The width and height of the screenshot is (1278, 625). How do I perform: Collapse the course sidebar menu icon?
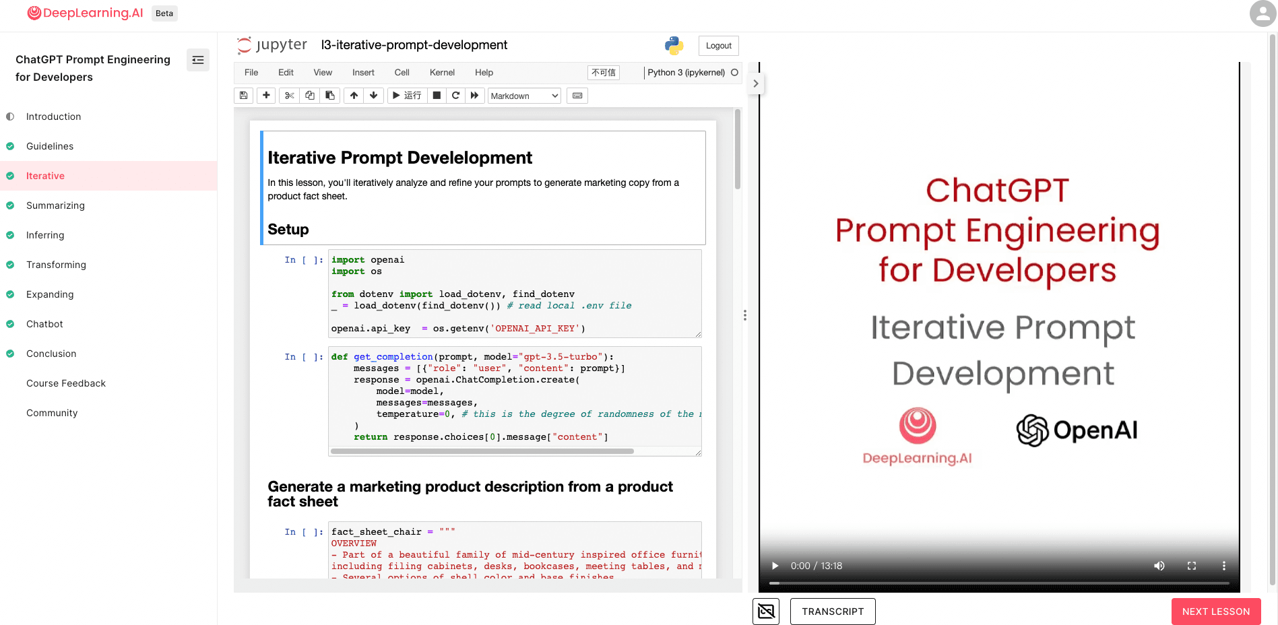(x=198, y=60)
